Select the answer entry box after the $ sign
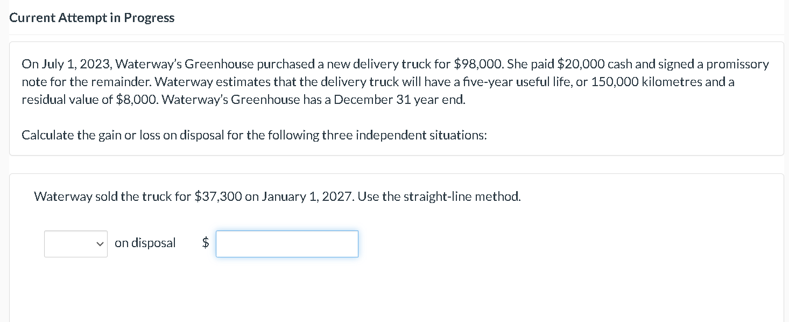 [x=286, y=244]
